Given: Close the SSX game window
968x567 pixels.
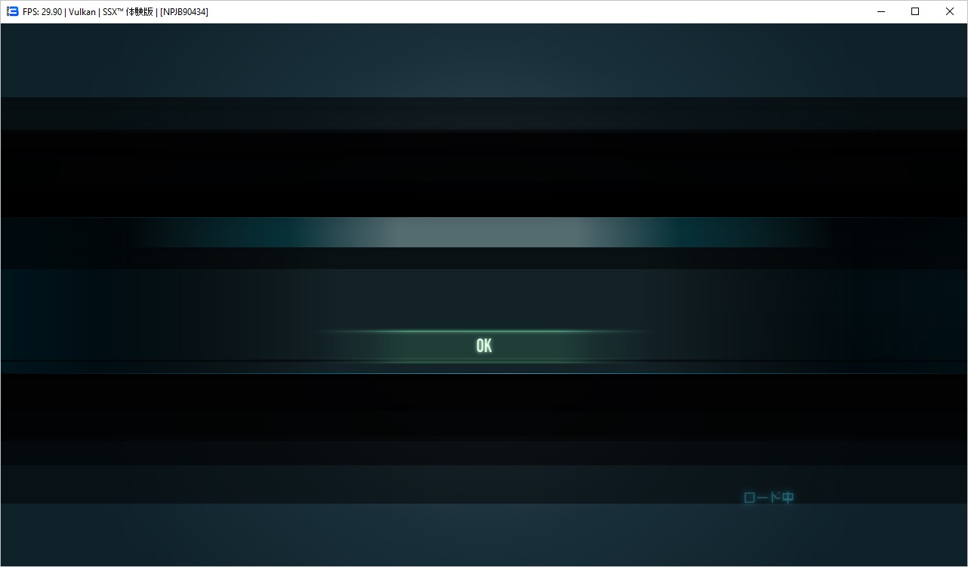Looking at the screenshot, I should (950, 11).
